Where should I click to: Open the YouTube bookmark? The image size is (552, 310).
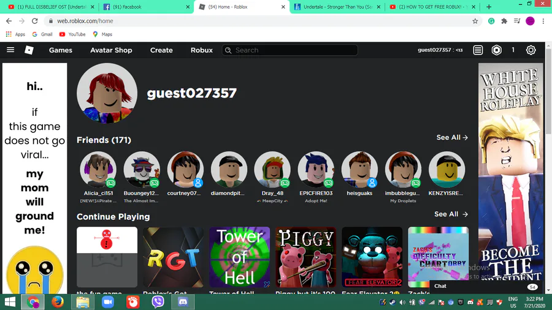click(72, 34)
